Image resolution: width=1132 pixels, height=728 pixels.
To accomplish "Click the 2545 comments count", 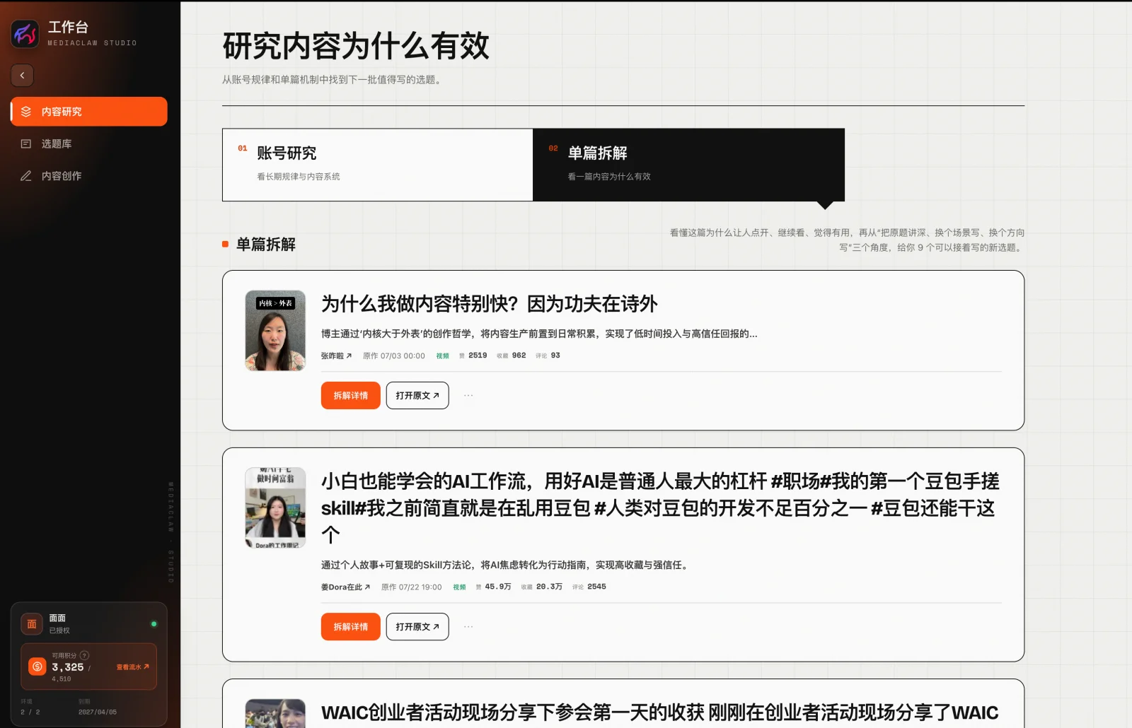I will point(596,587).
